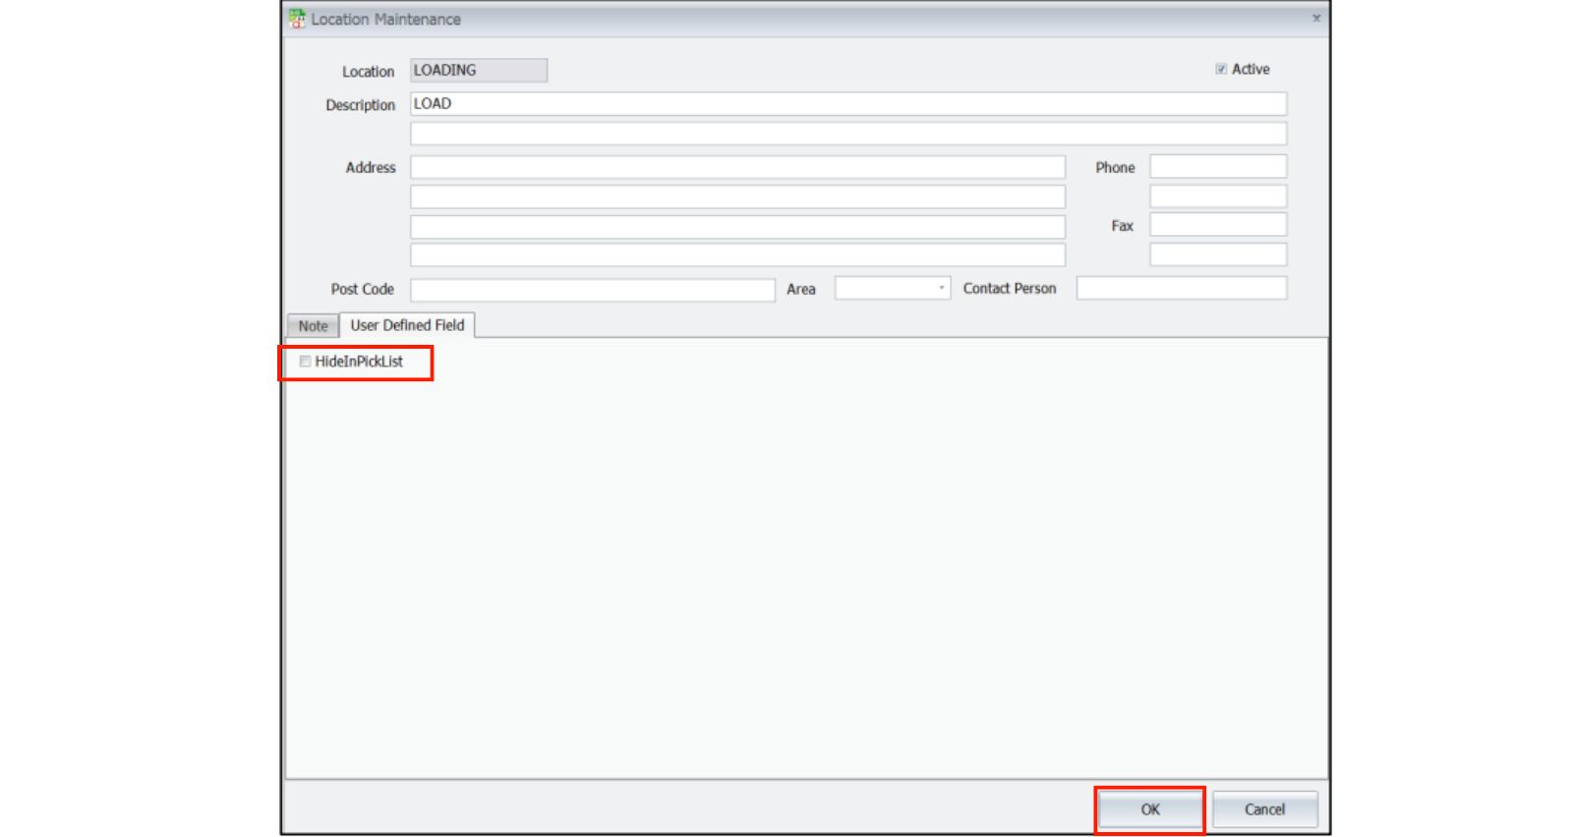Focus the Post Code input field
This screenshot has width=1573, height=837.
pyautogui.click(x=592, y=290)
